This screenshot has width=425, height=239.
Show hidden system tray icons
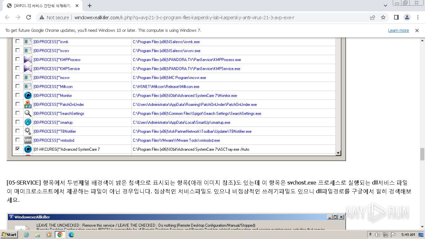(x=371, y=235)
